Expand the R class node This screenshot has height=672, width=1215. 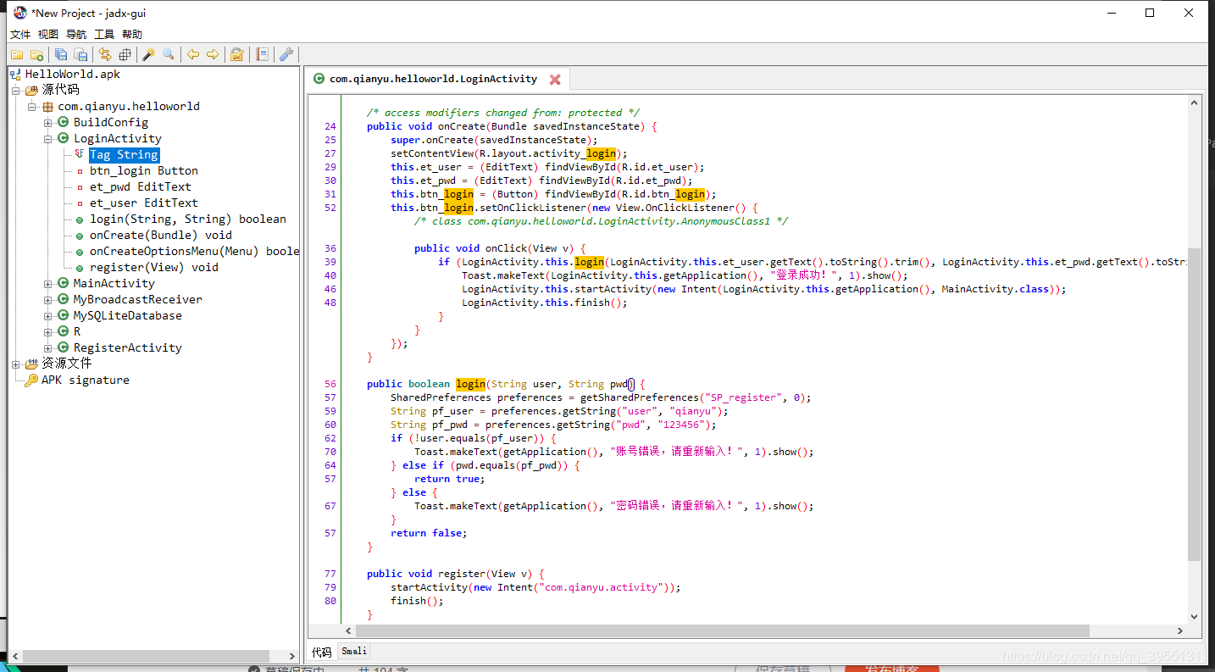coord(48,332)
